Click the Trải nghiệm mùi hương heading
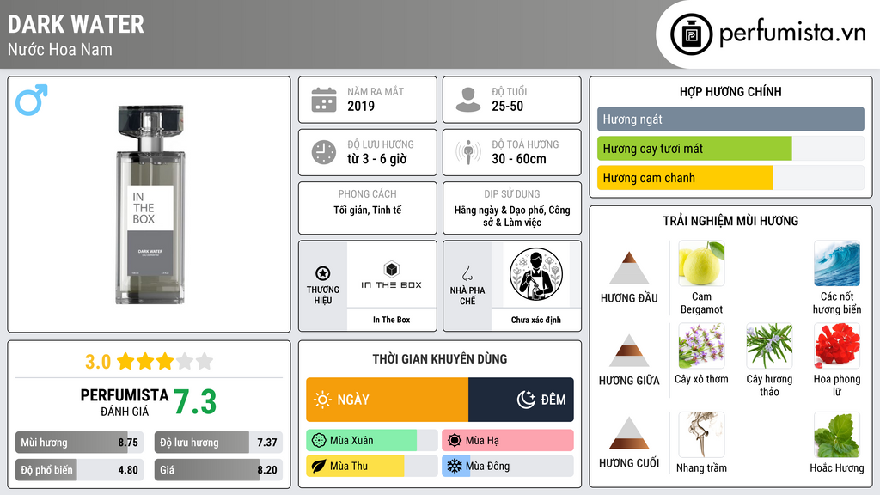 click(x=730, y=221)
